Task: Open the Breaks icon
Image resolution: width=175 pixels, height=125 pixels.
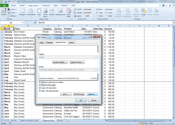Action: [52, 12]
